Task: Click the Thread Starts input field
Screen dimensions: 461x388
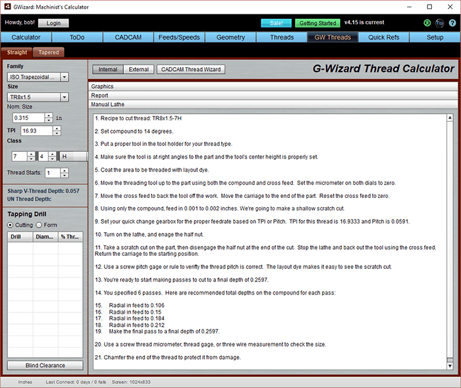Action: pyautogui.click(x=53, y=173)
